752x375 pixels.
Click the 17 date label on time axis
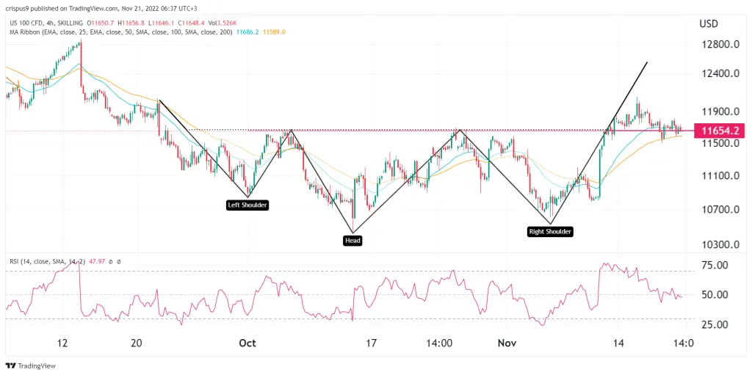371,343
